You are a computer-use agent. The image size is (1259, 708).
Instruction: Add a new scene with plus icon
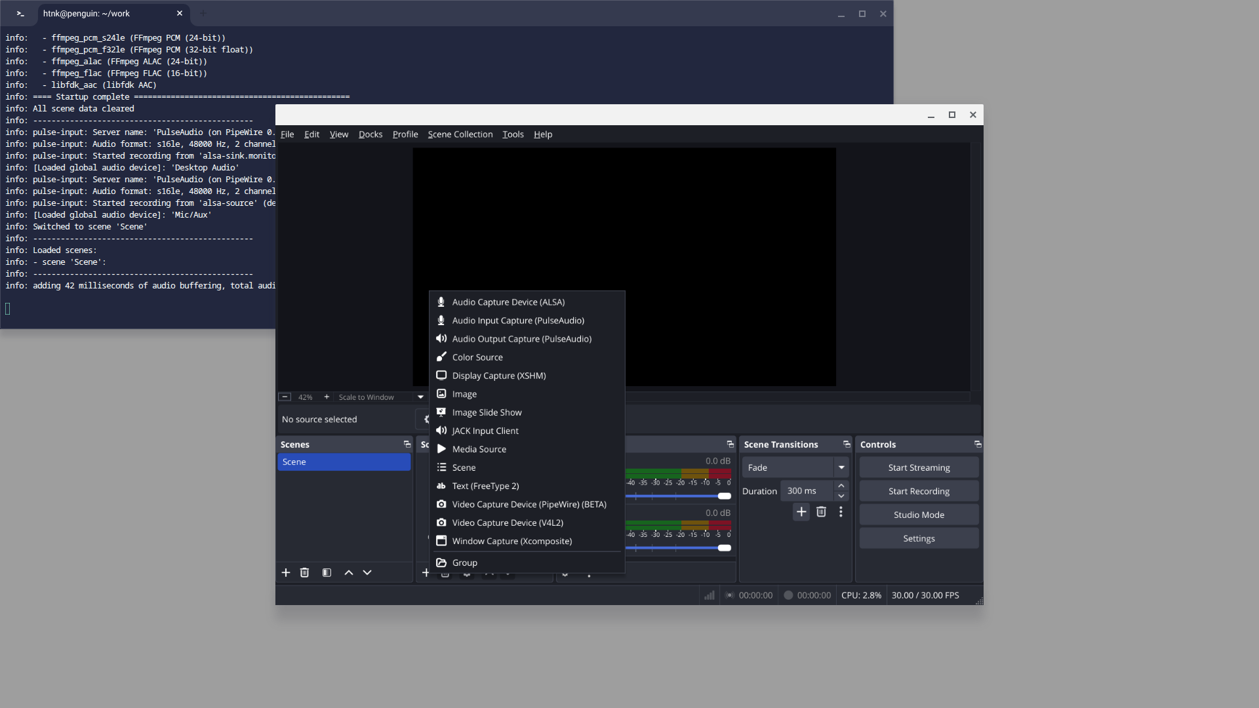tap(286, 572)
